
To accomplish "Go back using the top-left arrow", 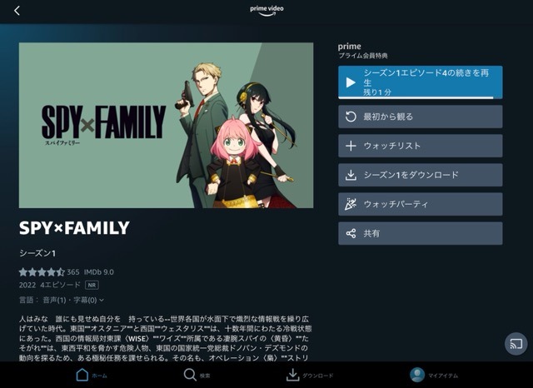I will [17, 11].
